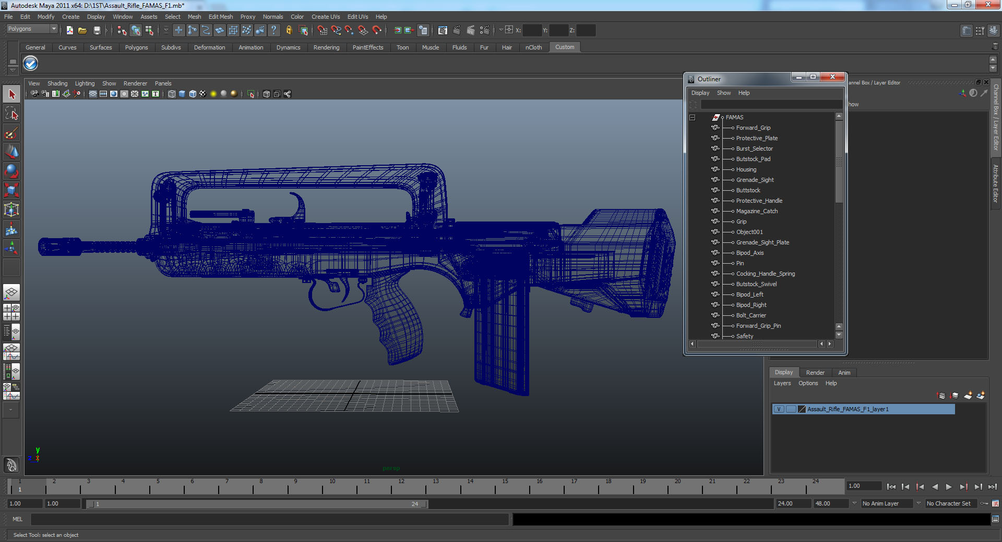Activate the Rotate tool sphere icon
This screenshot has width=1002, height=542.
[11, 170]
